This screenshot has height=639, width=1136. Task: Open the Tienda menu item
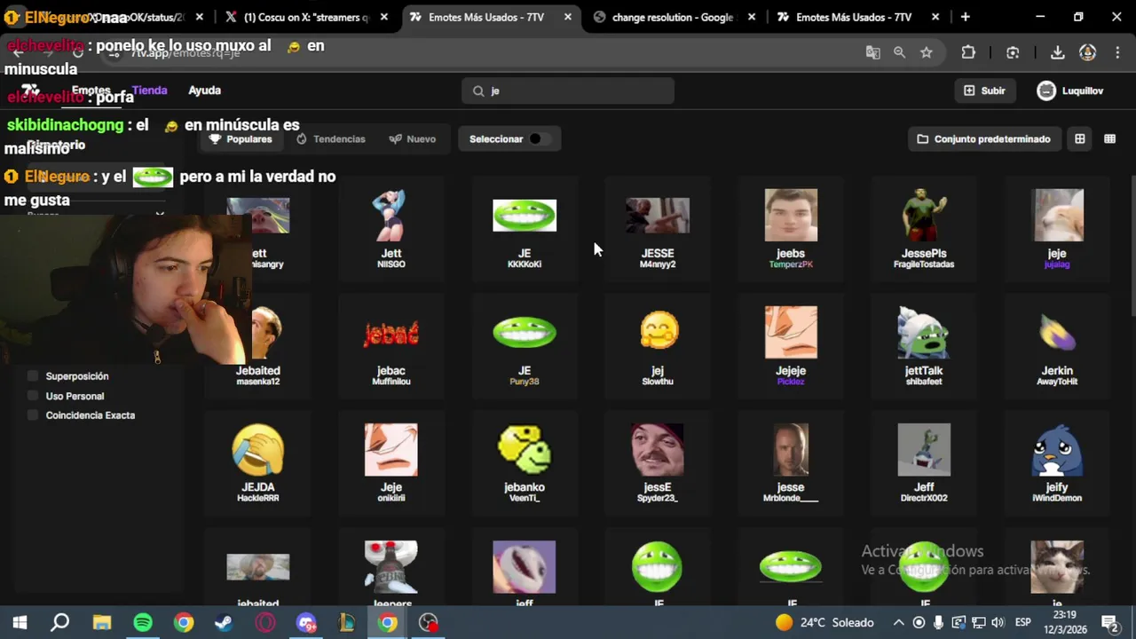149,91
